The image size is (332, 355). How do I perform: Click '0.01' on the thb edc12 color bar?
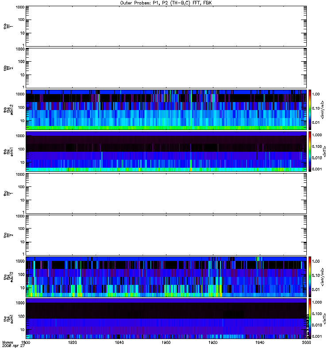click(x=316, y=122)
